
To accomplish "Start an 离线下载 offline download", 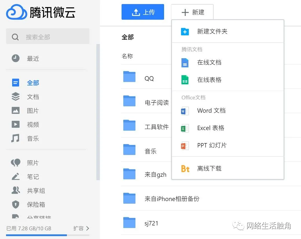I will [209, 168].
